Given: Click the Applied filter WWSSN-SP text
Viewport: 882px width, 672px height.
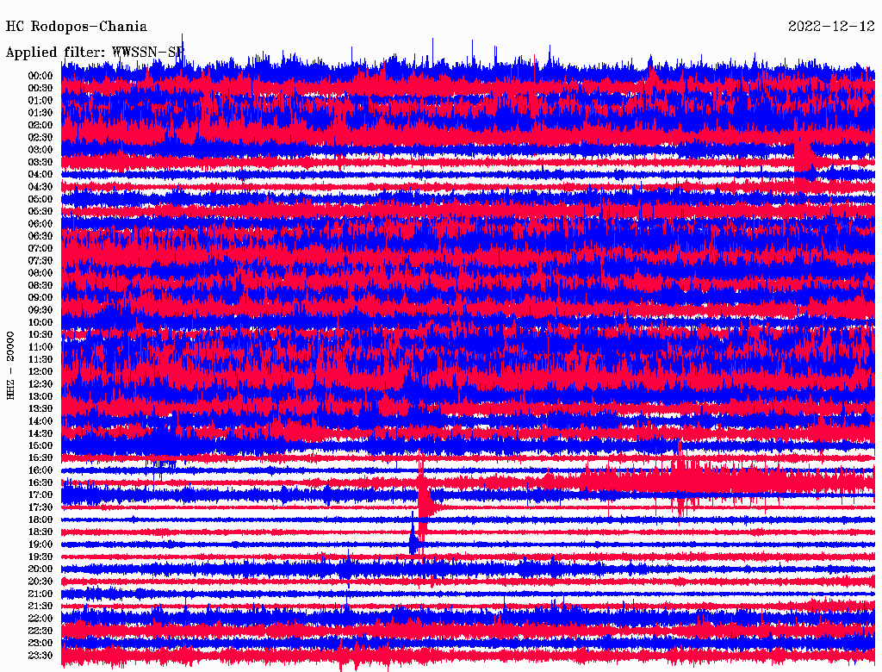Looking at the screenshot, I should coord(95,52).
